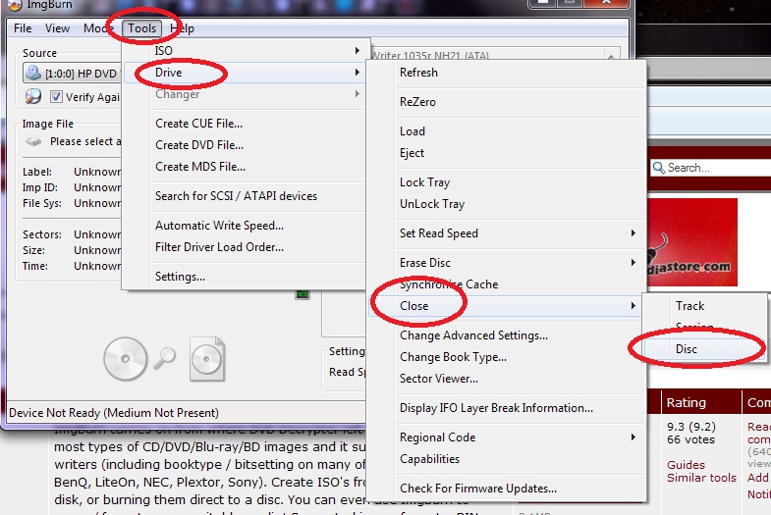The width and height of the screenshot is (771, 515).
Task: Expand Set Read Speed submenu
Action: click(x=507, y=233)
